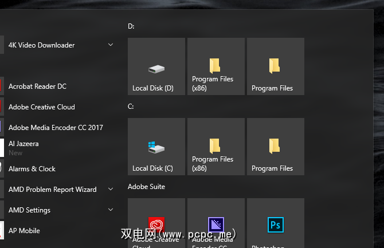The height and width of the screenshot is (248, 384).
Task: Open AMD Settings in app list
Action: pyautogui.click(x=59, y=210)
